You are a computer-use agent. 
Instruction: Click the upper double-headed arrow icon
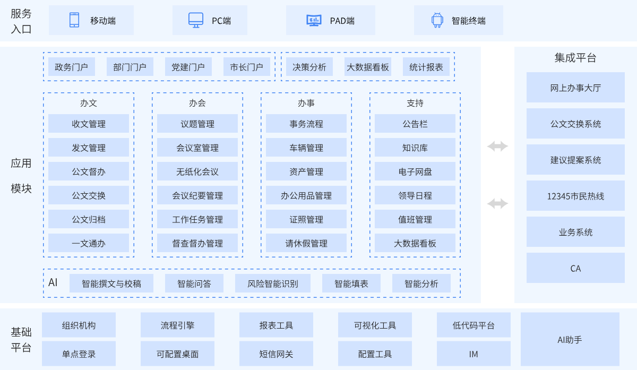coord(497,147)
